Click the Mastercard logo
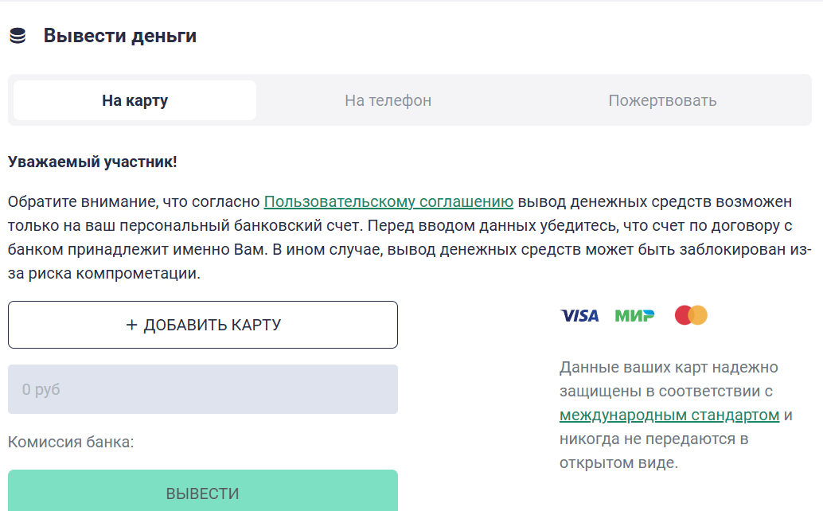This screenshot has height=511, width=823. 691,316
